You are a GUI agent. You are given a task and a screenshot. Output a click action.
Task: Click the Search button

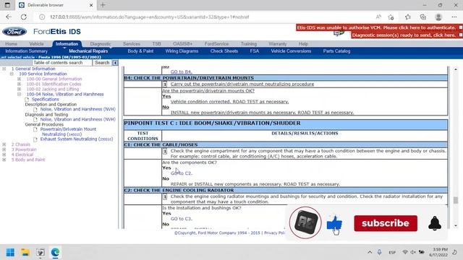[x=102, y=63]
